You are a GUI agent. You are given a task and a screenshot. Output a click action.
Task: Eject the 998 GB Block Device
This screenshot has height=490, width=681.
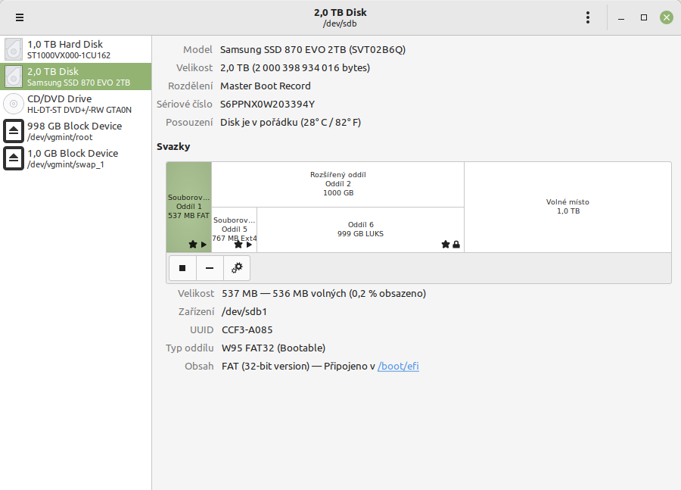[x=14, y=131]
